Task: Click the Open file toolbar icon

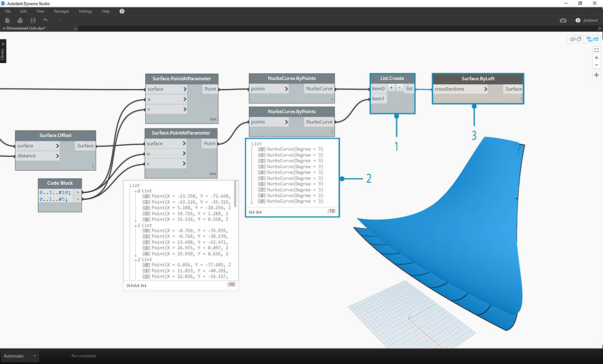Action: (20, 20)
